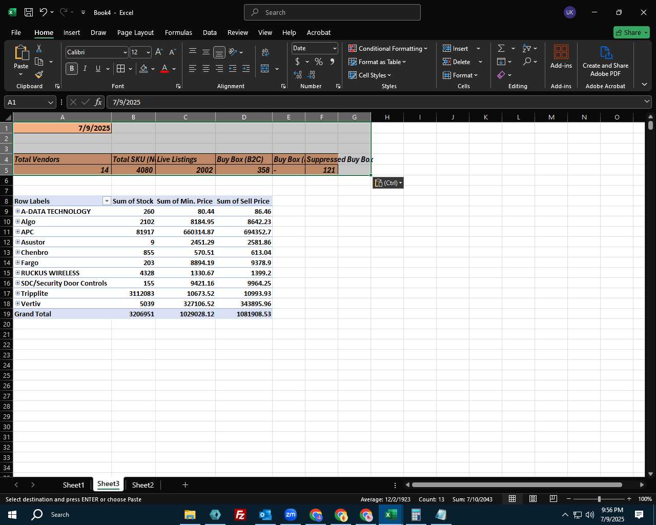The image size is (656, 525).
Task: Click the Decrease Decimal icon
Action: pos(311,75)
